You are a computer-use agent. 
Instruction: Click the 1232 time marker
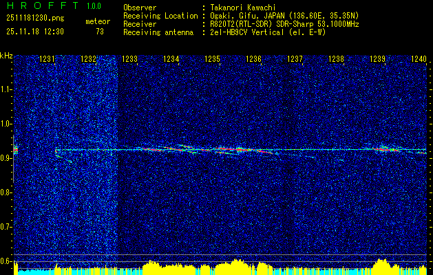88,58
